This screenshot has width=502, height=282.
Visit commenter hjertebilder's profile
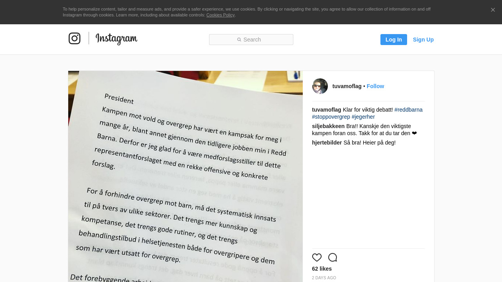[327, 143]
